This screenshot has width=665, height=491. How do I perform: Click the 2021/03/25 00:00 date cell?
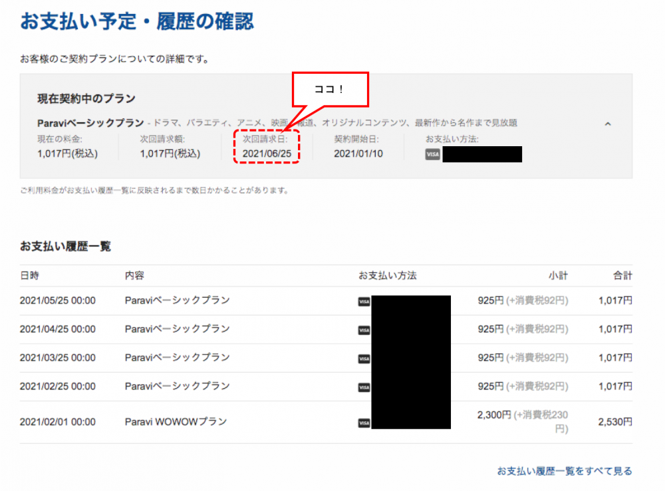pyautogui.click(x=58, y=357)
